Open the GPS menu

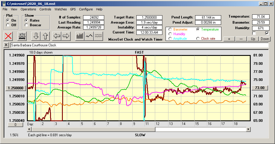[73, 9]
